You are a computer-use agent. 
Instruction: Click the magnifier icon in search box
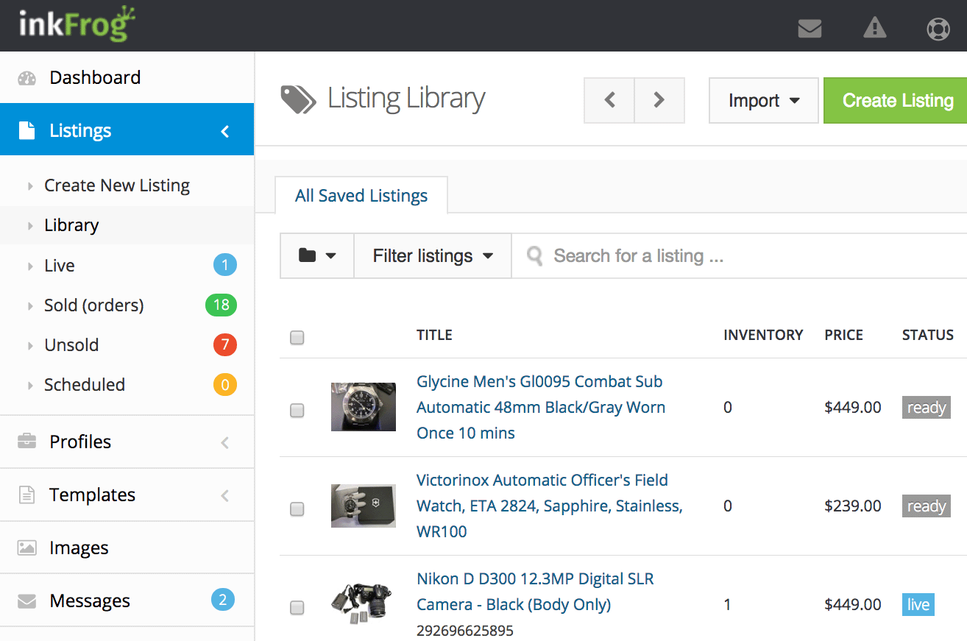coord(535,256)
